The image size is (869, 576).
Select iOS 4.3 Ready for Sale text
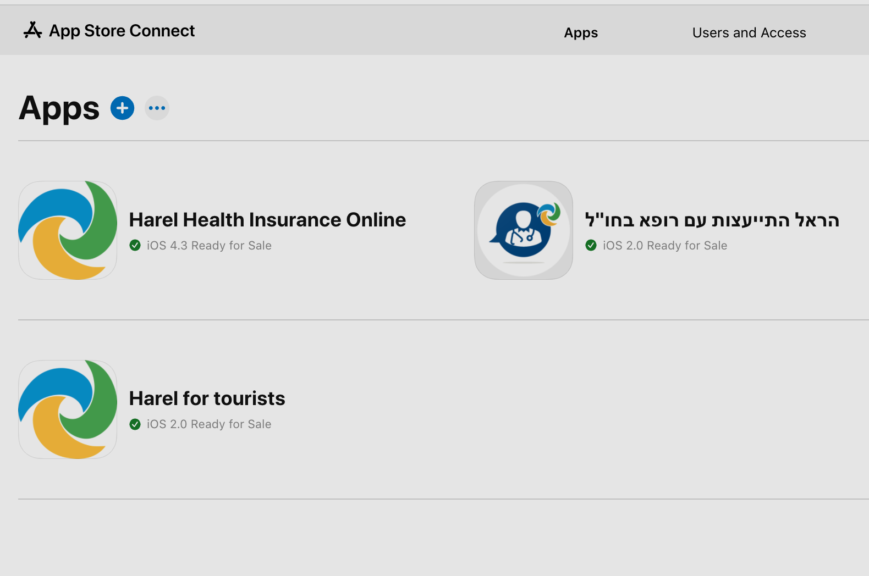209,246
